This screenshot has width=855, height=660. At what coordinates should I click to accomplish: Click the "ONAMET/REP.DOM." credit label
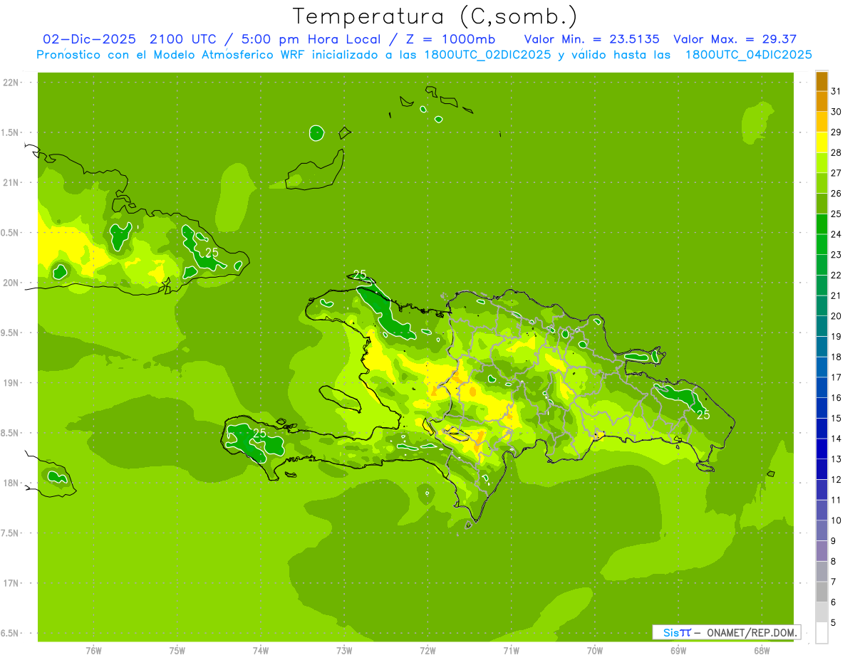[752, 632]
